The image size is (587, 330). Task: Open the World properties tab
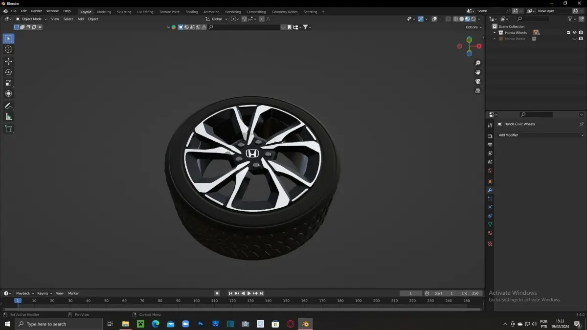tap(490, 171)
